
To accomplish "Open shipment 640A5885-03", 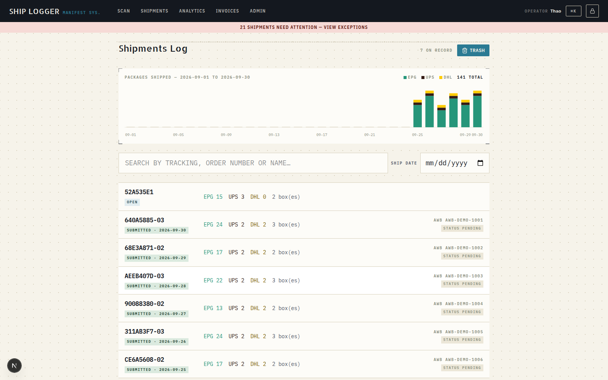I will click(304, 225).
